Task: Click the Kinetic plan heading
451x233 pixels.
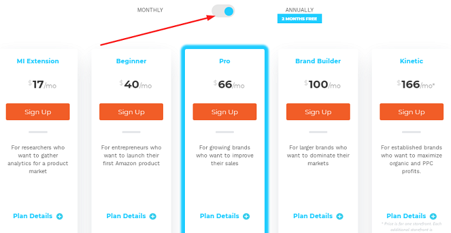Action: [x=412, y=61]
